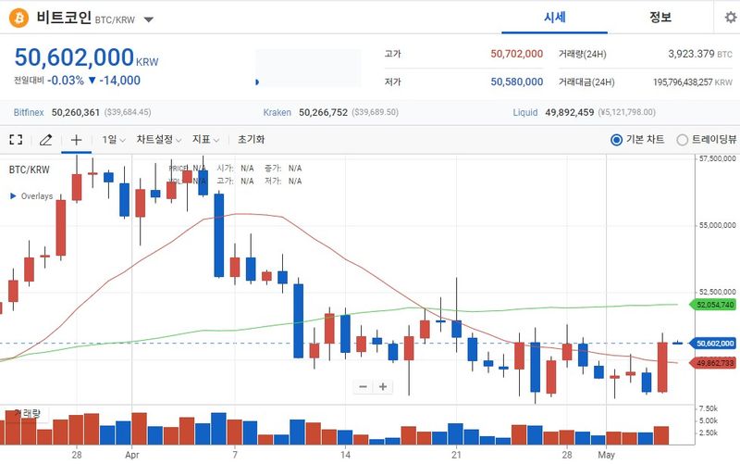Viewport: 740px width, 464px height.
Task: Zoom out chart with minus button
Action: (363, 386)
